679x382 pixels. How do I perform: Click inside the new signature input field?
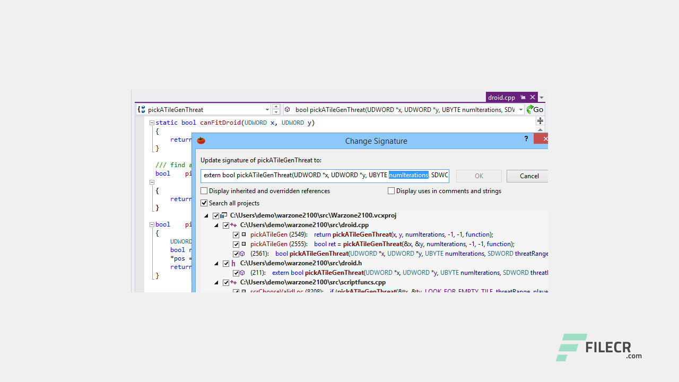coord(325,175)
